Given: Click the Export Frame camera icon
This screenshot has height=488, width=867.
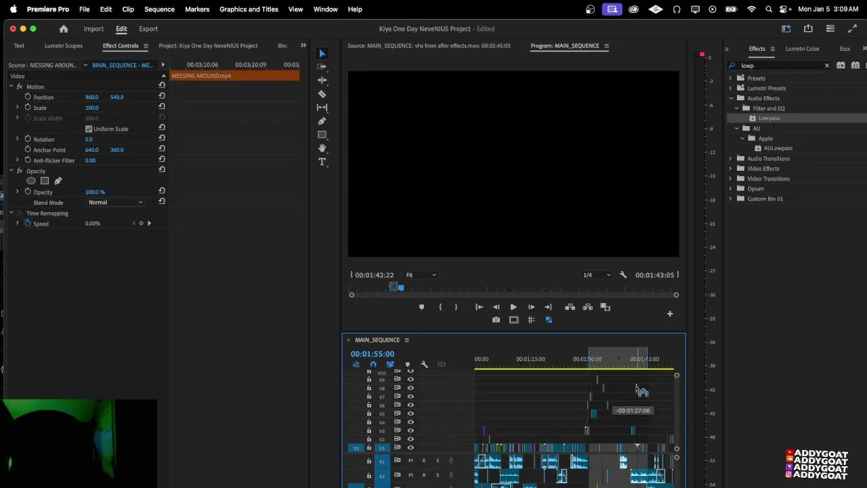Looking at the screenshot, I should tap(496, 320).
